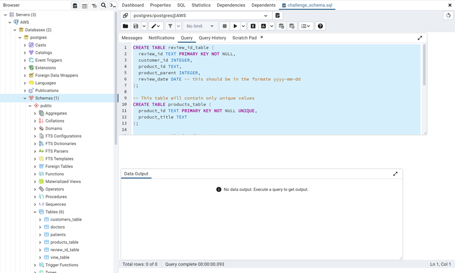
Task: Launch the PSQL terminal icon
Action: pos(112,5)
